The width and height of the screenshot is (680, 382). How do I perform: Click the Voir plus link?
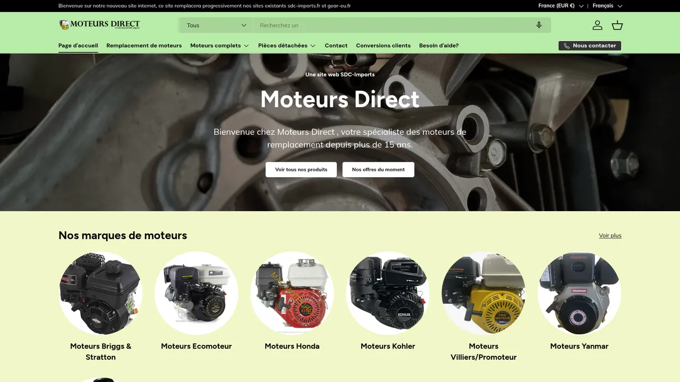610,236
